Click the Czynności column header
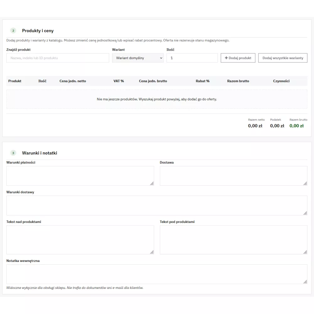The image size is (314, 314). click(281, 81)
